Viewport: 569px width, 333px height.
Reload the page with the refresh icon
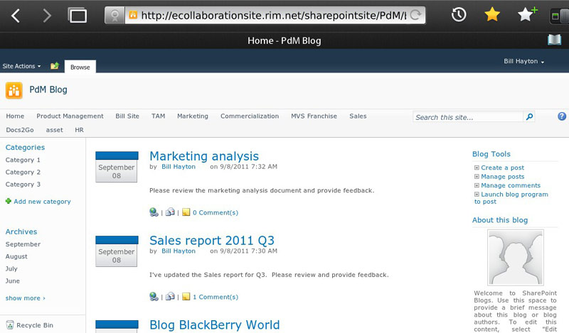[x=415, y=15]
